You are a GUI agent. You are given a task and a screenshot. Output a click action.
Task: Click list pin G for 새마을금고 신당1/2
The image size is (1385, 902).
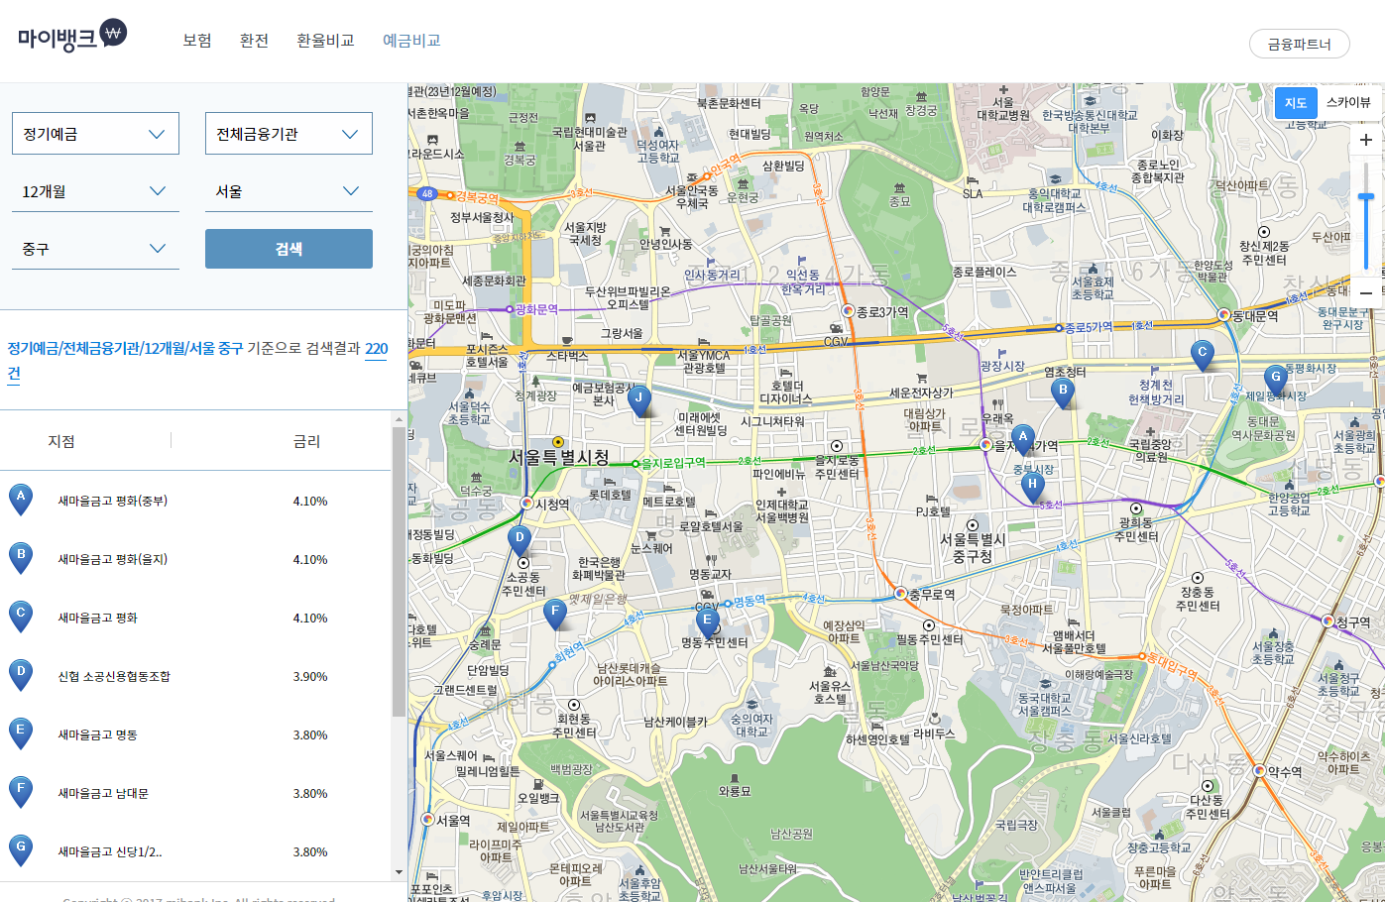pyautogui.click(x=20, y=850)
